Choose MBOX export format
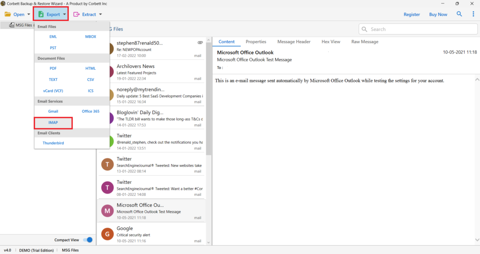480x254 pixels. click(x=90, y=37)
